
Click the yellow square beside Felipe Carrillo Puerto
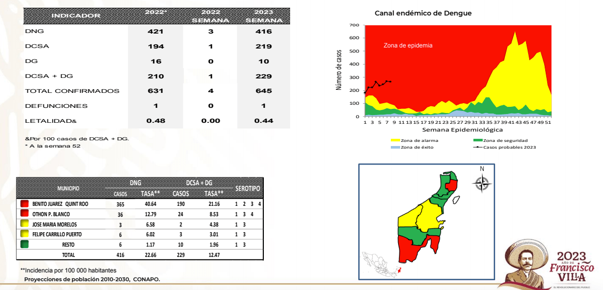pyautogui.click(x=23, y=234)
